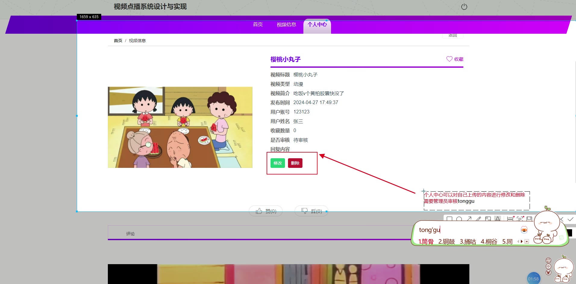This screenshot has height=284, width=576.
Task: Click the 123123 user account value
Action: 301,112
